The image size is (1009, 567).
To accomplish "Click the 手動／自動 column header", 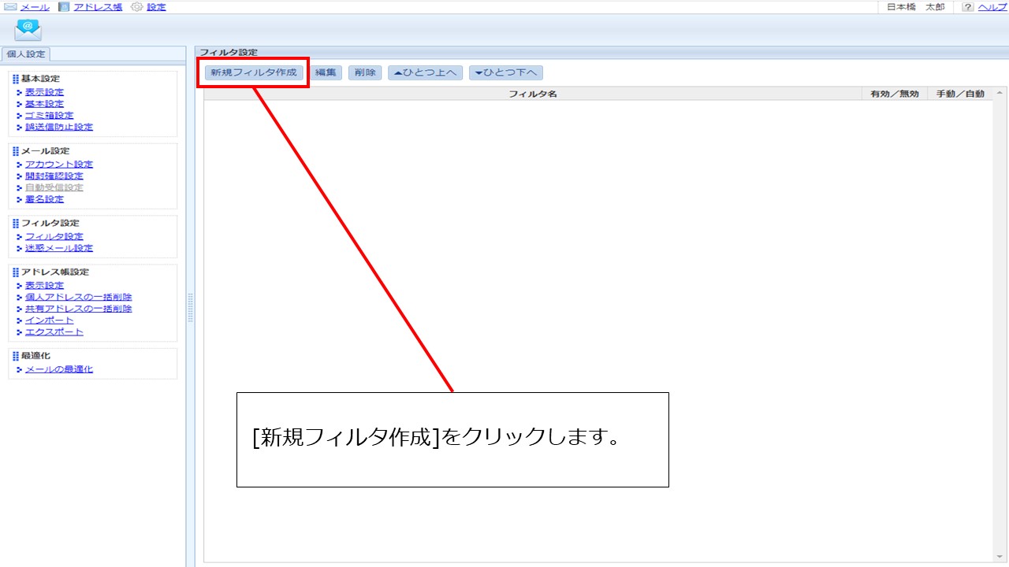I will (959, 94).
